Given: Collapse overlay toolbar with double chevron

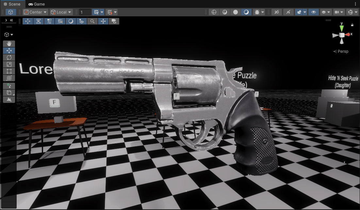Looking at the screenshot, I should 11,20.
